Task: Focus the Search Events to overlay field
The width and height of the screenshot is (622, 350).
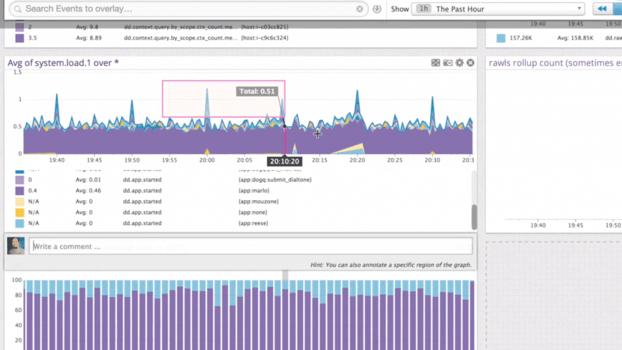Action: pyautogui.click(x=188, y=9)
